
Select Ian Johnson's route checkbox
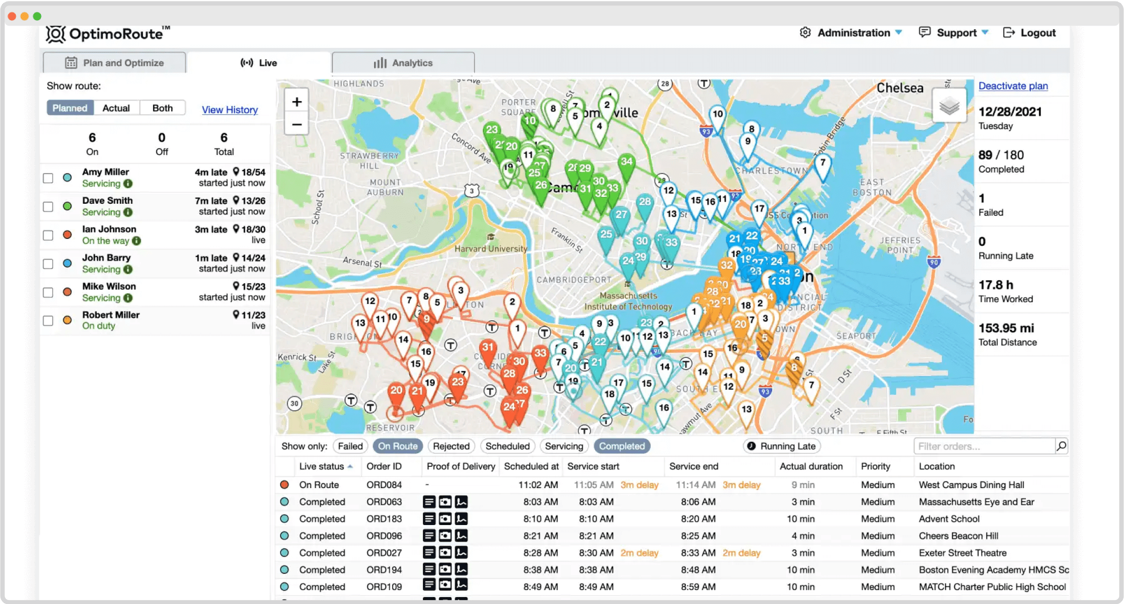pos(48,235)
